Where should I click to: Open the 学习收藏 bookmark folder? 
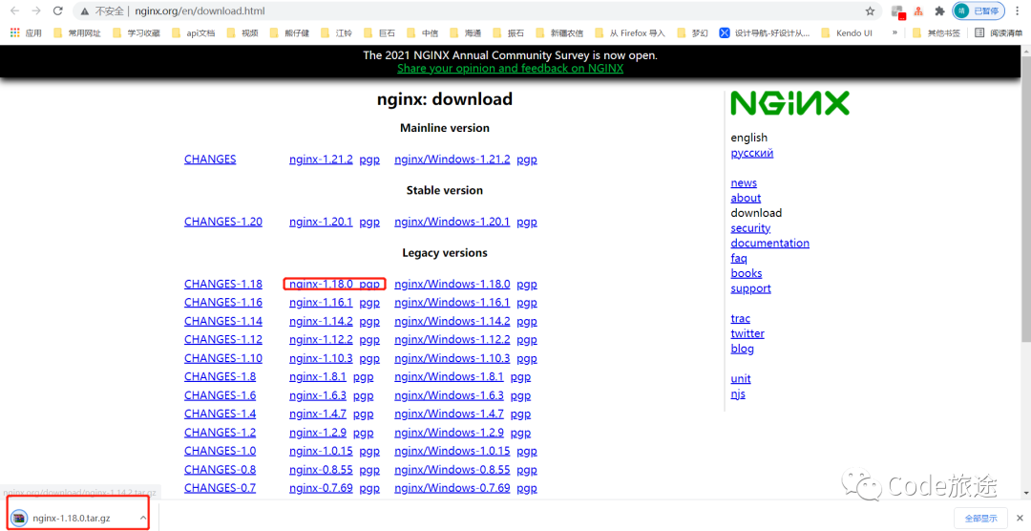[x=137, y=32]
